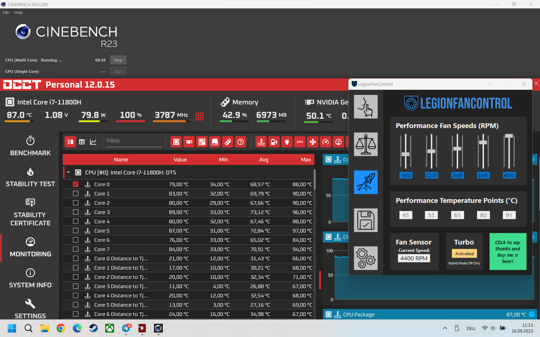
Task: Open Windows Start menu
Action: tap(12, 328)
